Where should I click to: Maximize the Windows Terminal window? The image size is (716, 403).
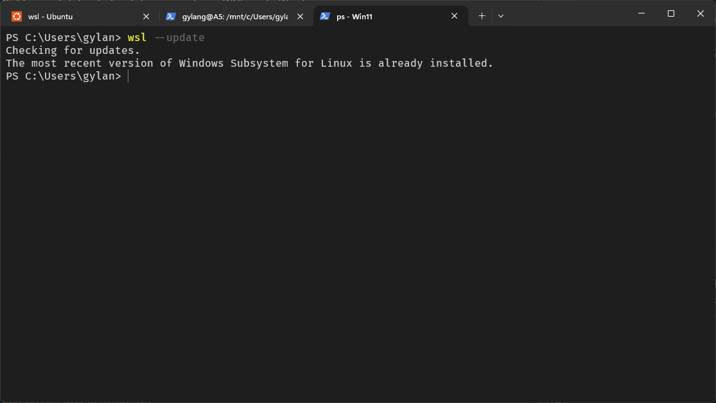pyautogui.click(x=670, y=13)
